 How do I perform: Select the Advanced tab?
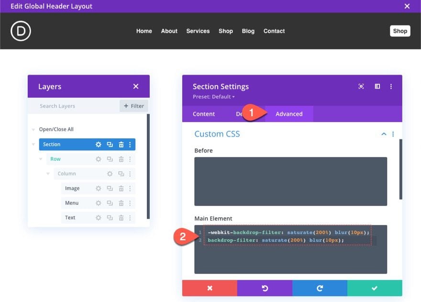click(x=289, y=114)
